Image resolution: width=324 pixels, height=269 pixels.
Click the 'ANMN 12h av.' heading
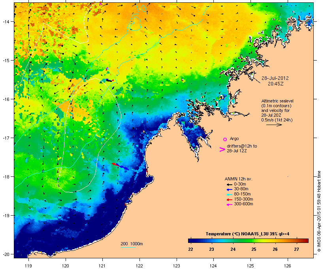pyautogui.click(x=238, y=179)
